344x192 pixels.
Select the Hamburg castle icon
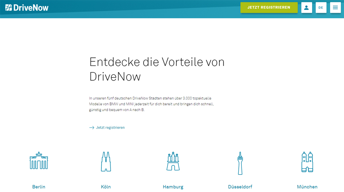point(173,161)
